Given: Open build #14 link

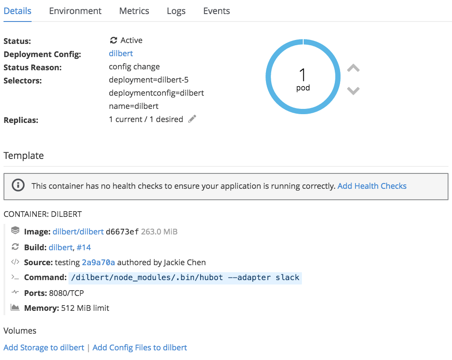Looking at the screenshot, I should pyautogui.click(x=84, y=248).
